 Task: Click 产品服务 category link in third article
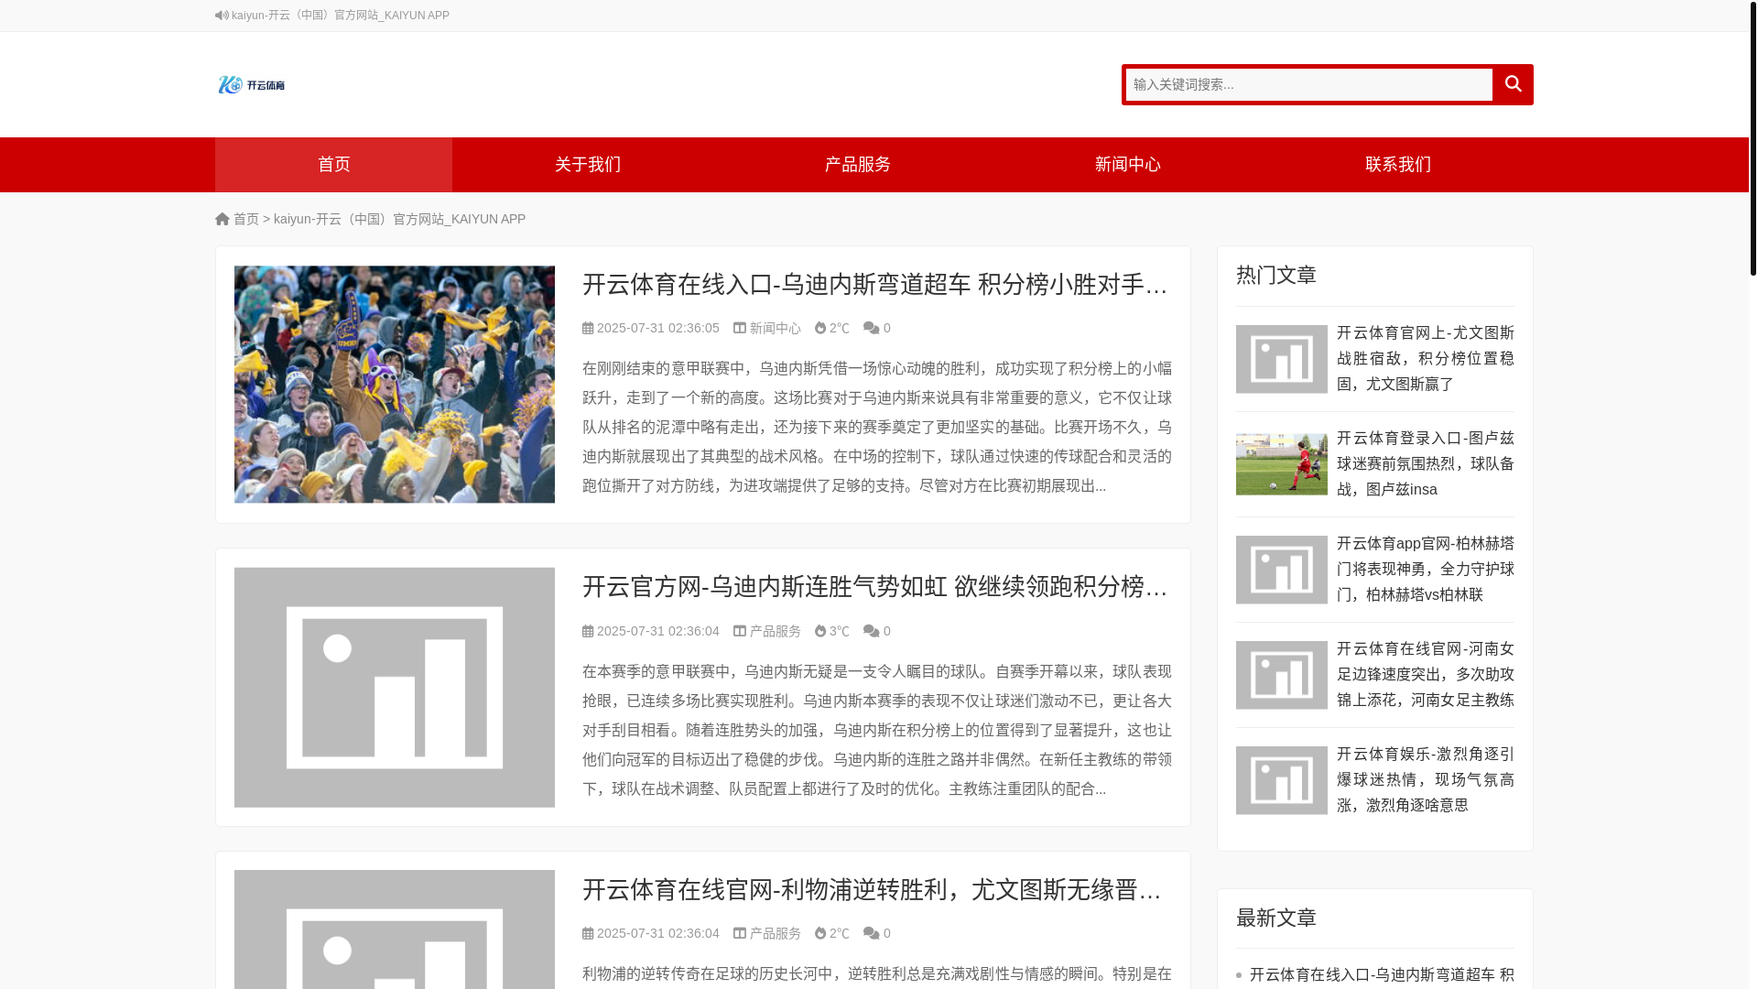coord(775,933)
